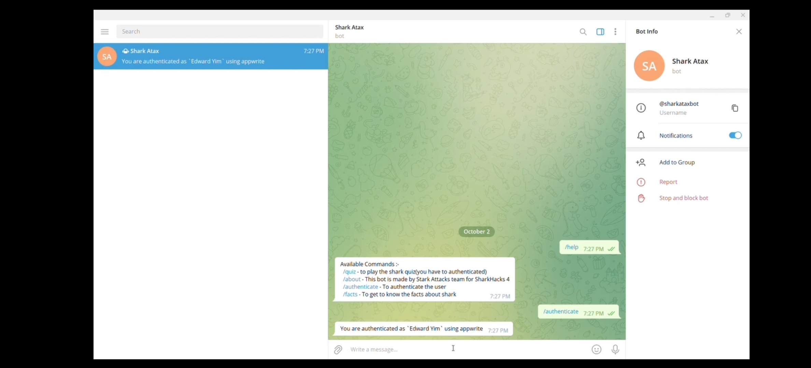Close the Bot Info panel

point(739,32)
